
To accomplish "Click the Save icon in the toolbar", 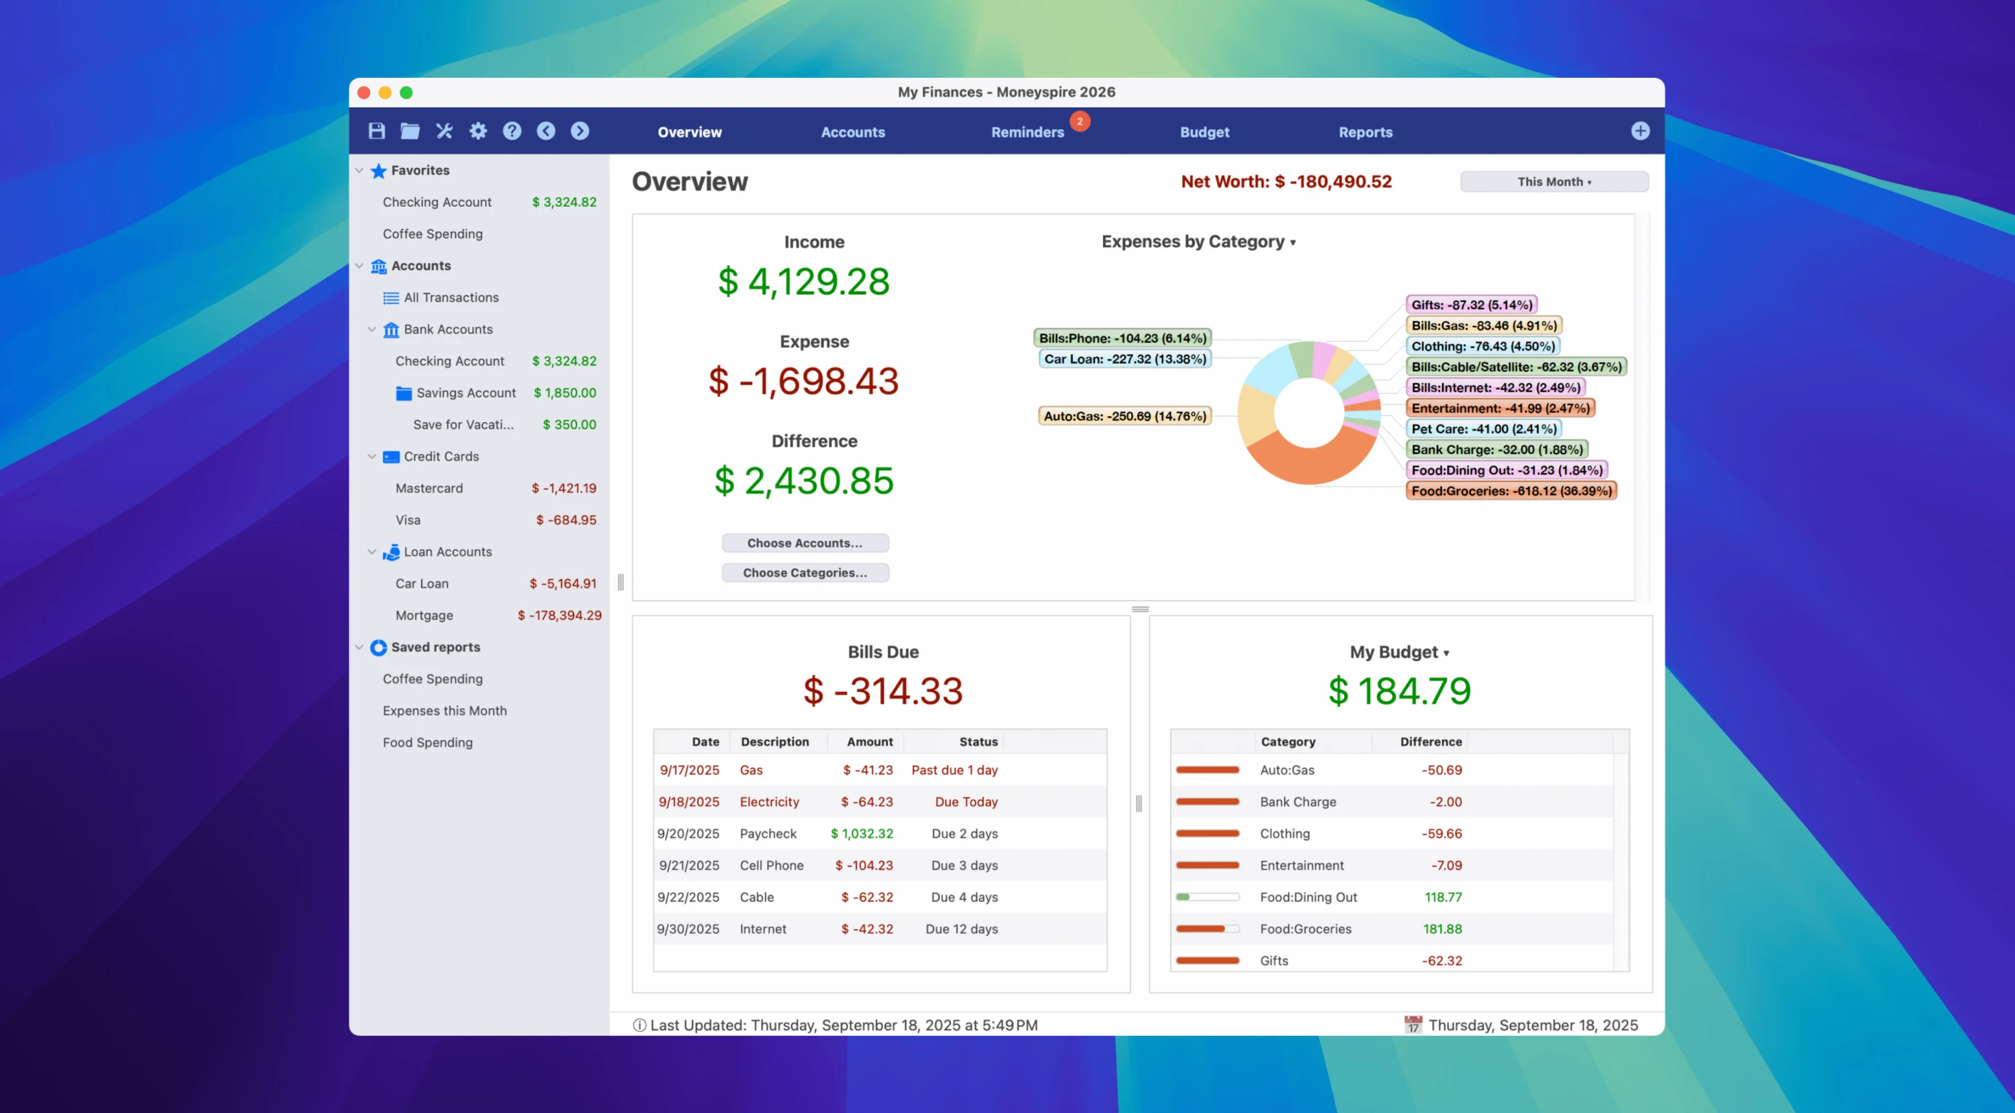I will pos(375,130).
